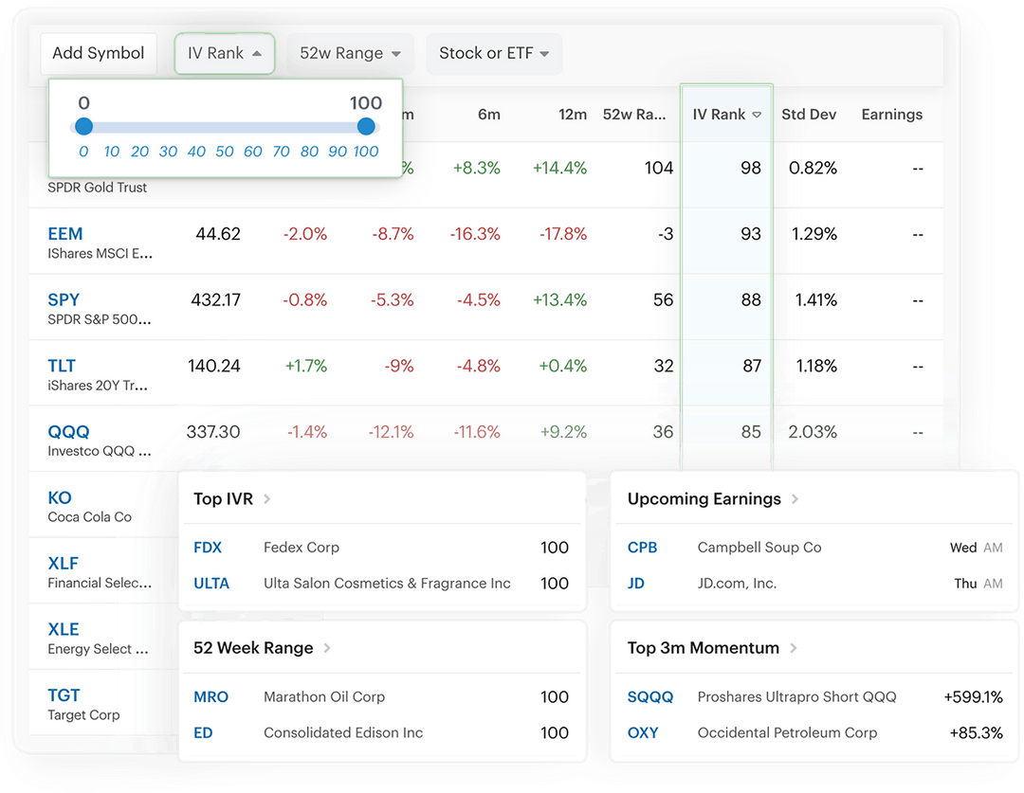The height and width of the screenshot is (793, 1024).
Task: Click the 52 Week Range card chevron
Action: click(326, 648)
